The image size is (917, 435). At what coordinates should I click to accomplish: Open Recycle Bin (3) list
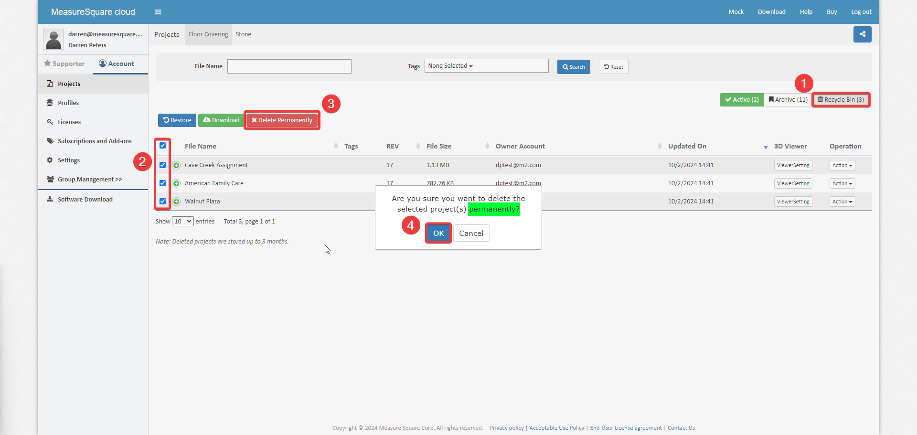[841, 100]
